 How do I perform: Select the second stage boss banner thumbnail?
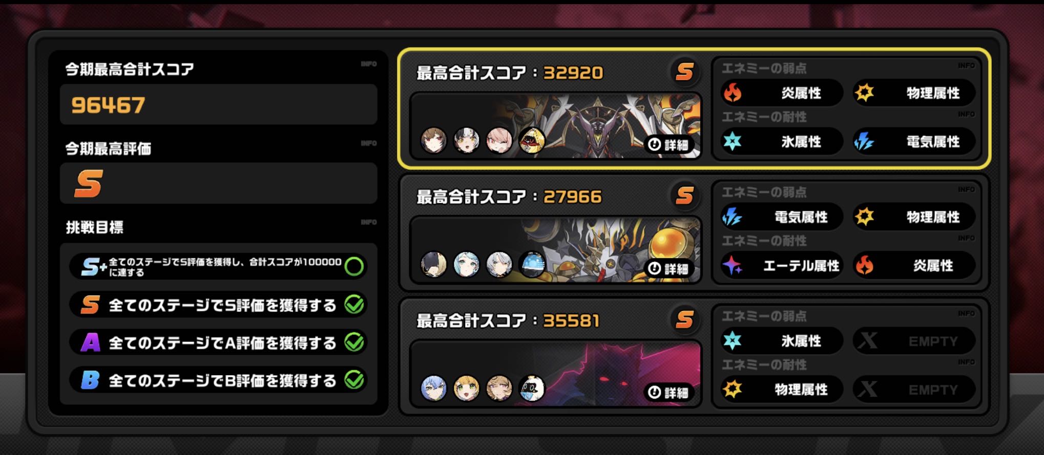click(x=555, y=249)
